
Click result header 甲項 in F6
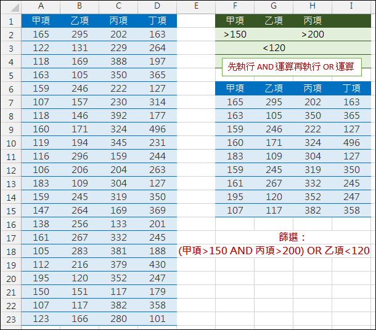[235, 89]
